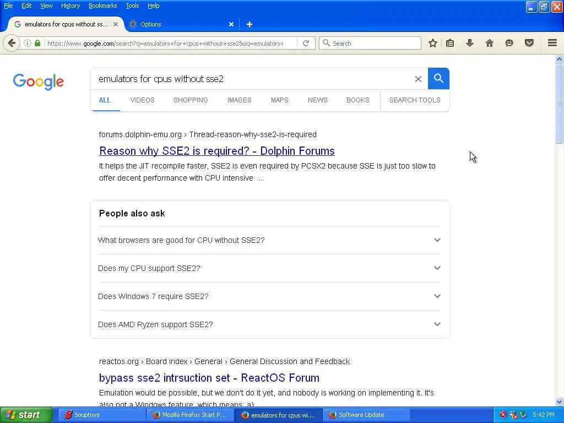Screen dimensions: 564x423
Task: Click the 5:42 PM system clock
Action: tap(543, 415)
